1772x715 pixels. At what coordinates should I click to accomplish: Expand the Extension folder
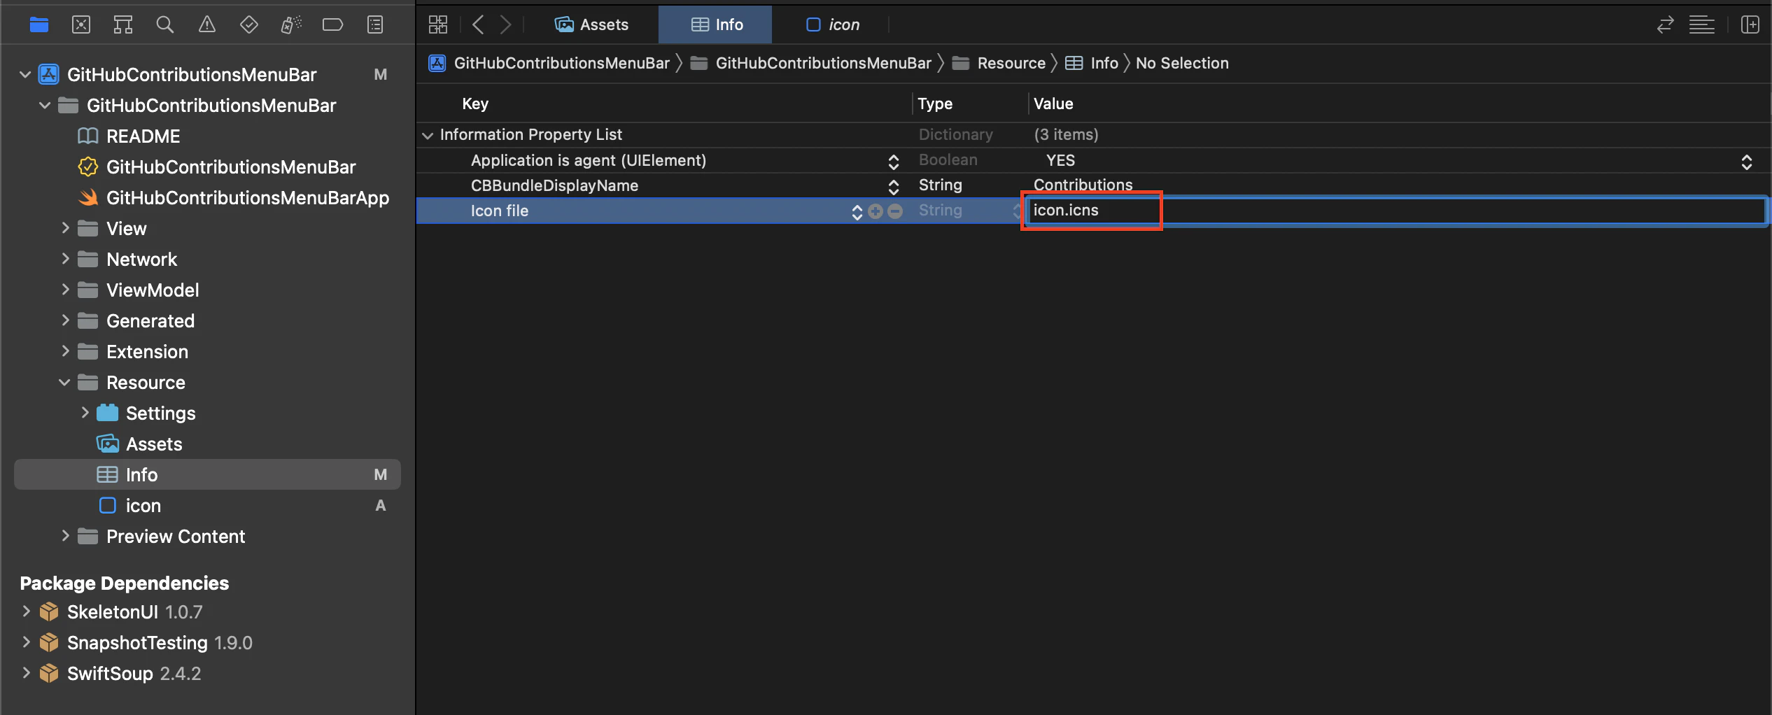65,351
